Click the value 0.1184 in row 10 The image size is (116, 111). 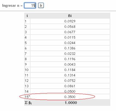click(70, 70)
